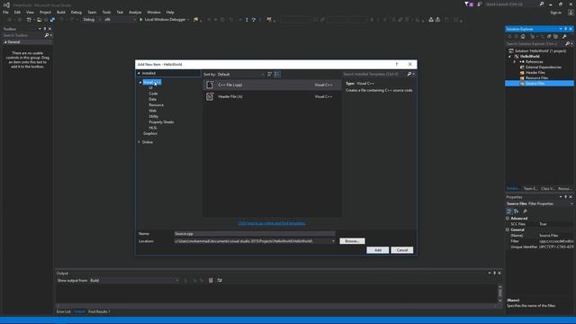The height and width of the screenshot is (324, 576).
Task: Click the Open File toolbar icon
Action: click(40, 20)
